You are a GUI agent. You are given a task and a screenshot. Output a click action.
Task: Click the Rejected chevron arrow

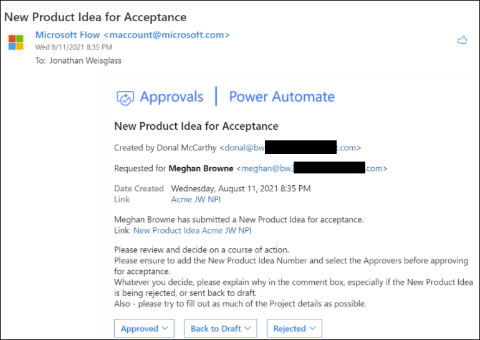point(312,328)
